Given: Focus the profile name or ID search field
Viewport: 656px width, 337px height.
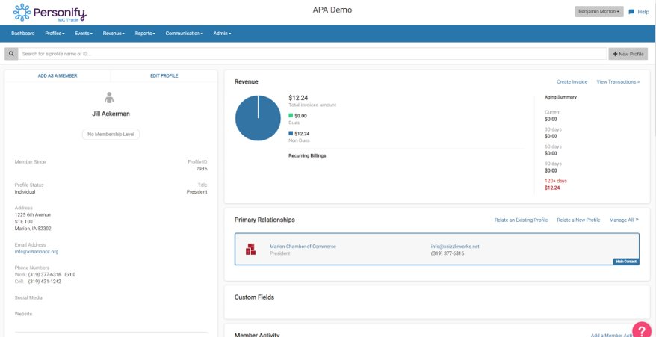Looking at the screenshot, I should [312, 54].
